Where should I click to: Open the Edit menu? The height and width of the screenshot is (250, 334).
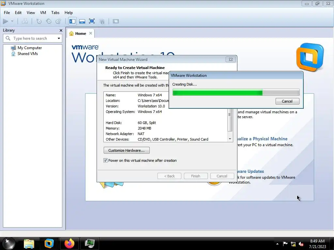click(x=18, y=13)
